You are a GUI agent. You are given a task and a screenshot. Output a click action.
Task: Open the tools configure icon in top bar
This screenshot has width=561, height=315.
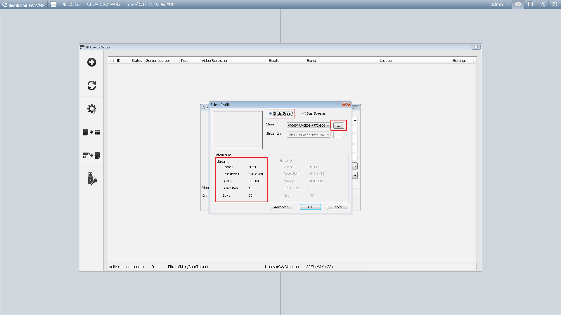coord(543,4)
